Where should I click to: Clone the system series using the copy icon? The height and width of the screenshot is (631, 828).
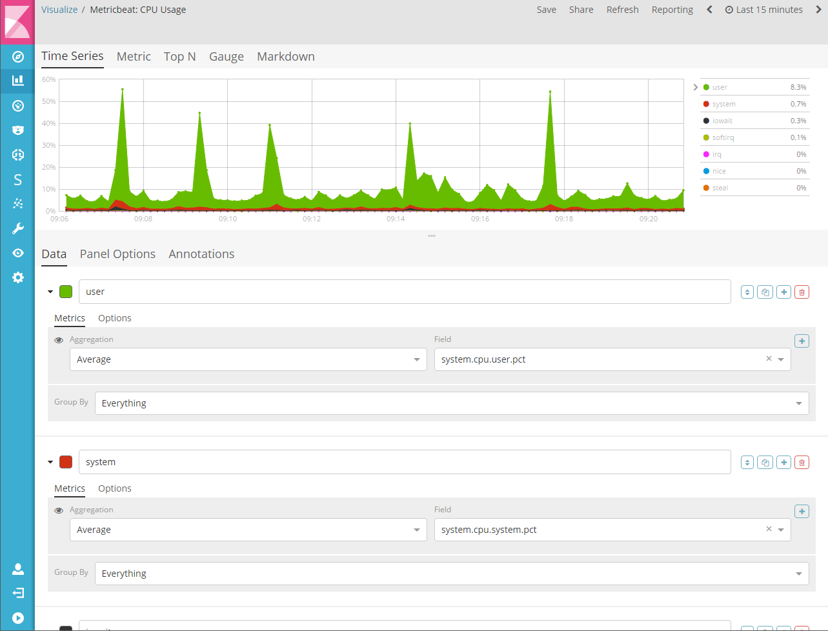tap(765, 462)
